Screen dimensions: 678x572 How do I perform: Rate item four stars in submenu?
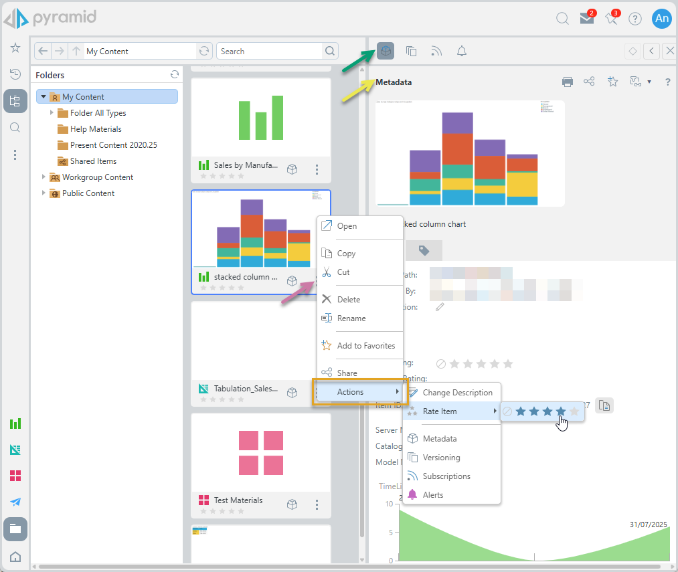click(561, 411)
